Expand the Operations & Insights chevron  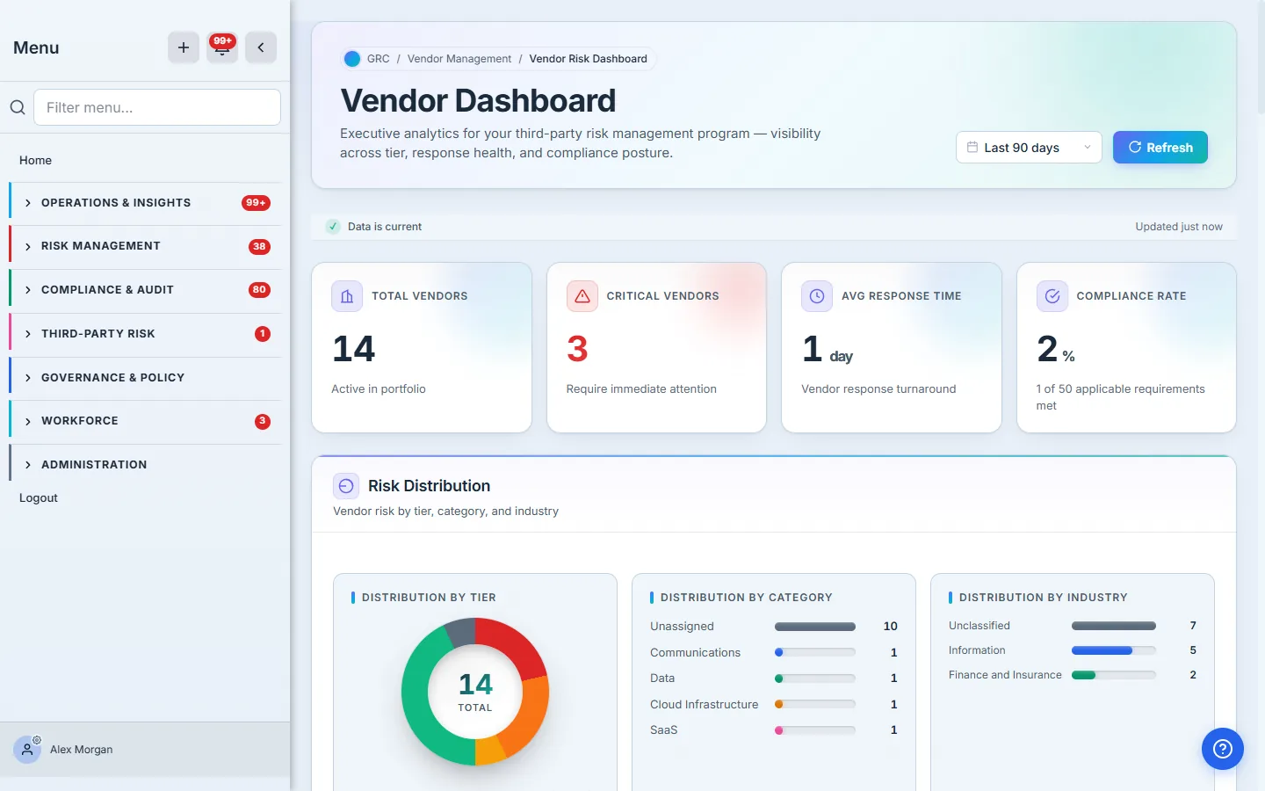[x=28, y=203]
